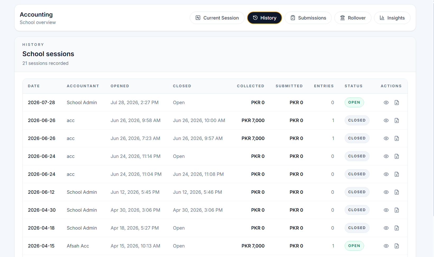Switch to the Submissions tab

click(308, 18)
